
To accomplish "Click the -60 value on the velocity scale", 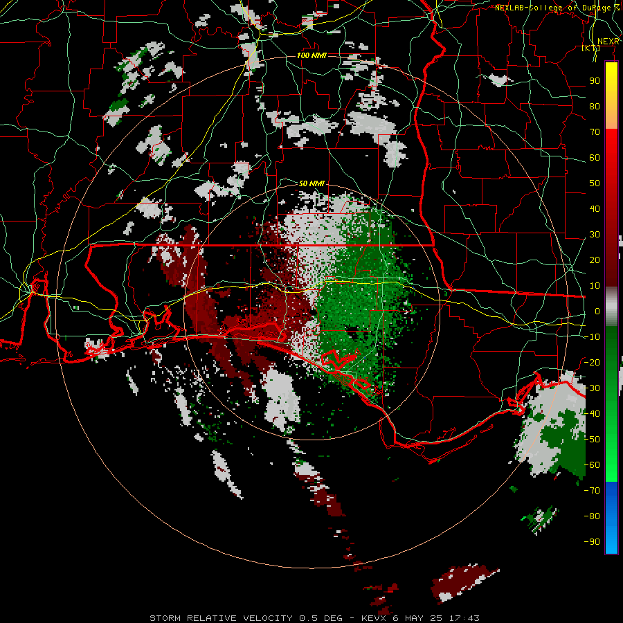I will tap(592, 465).
